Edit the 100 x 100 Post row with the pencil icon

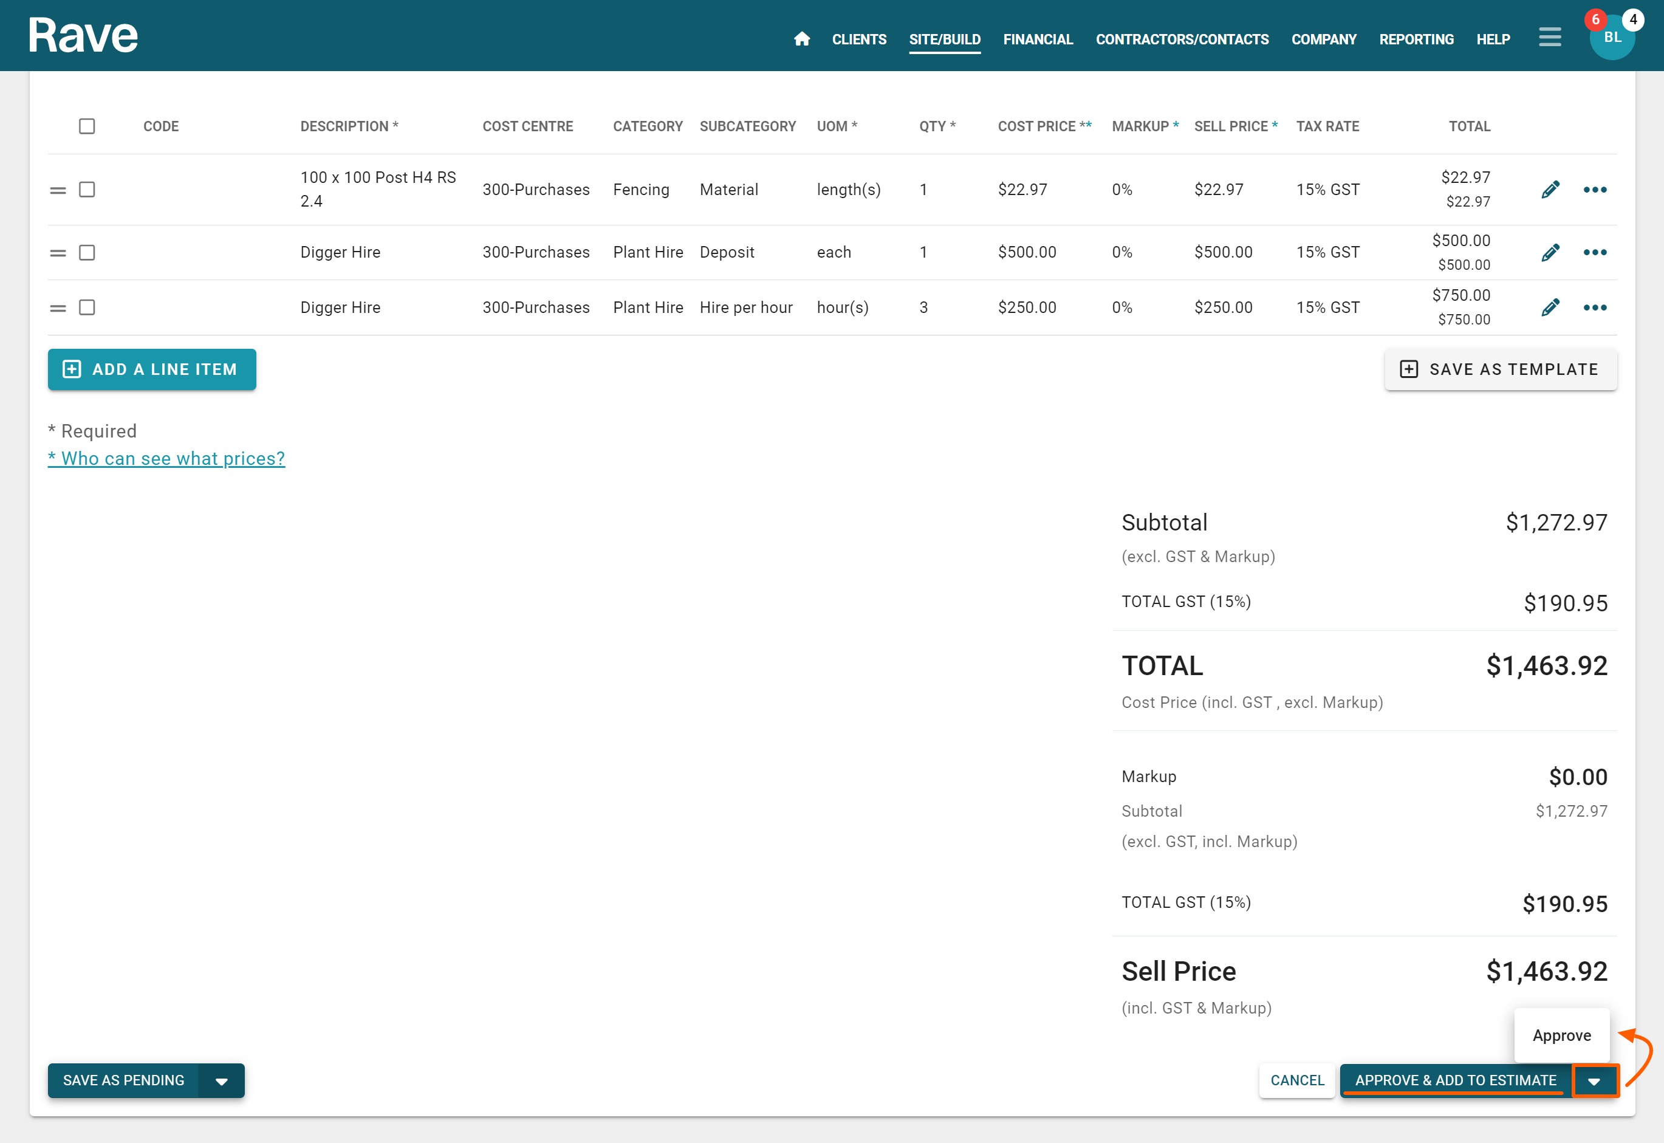tap(1550, 190)
